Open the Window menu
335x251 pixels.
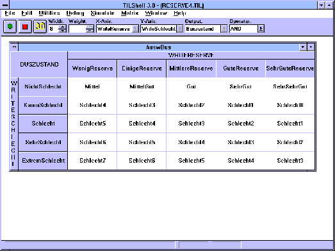pyautogui.click(x=156, y=13)
